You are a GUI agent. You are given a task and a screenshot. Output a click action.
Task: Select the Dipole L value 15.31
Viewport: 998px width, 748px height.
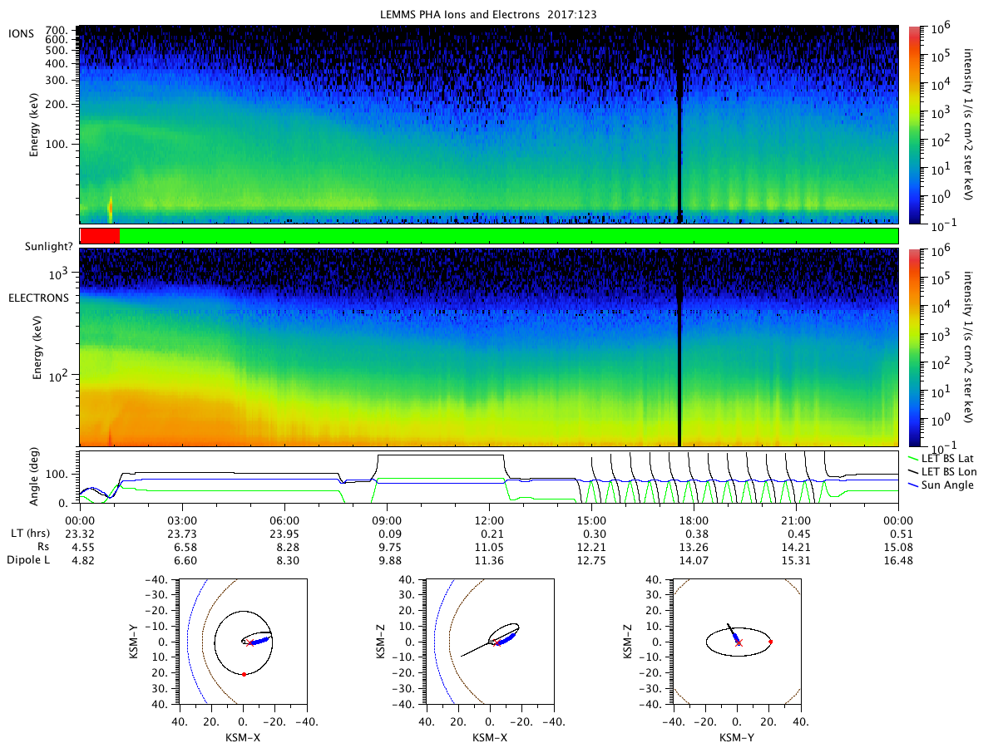pos(796,560)
